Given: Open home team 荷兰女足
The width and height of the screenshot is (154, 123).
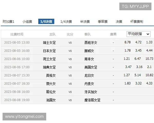Looking at the screenshot, I should coord(49,59).
